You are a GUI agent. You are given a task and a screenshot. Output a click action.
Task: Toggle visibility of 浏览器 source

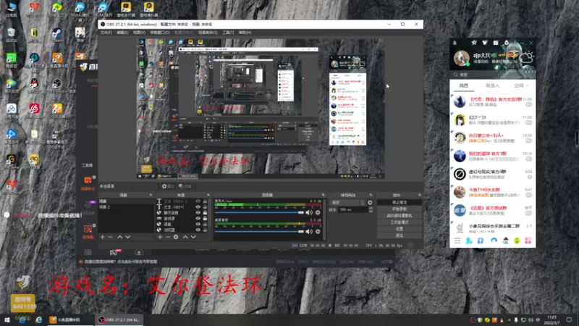tap(198, 230)
